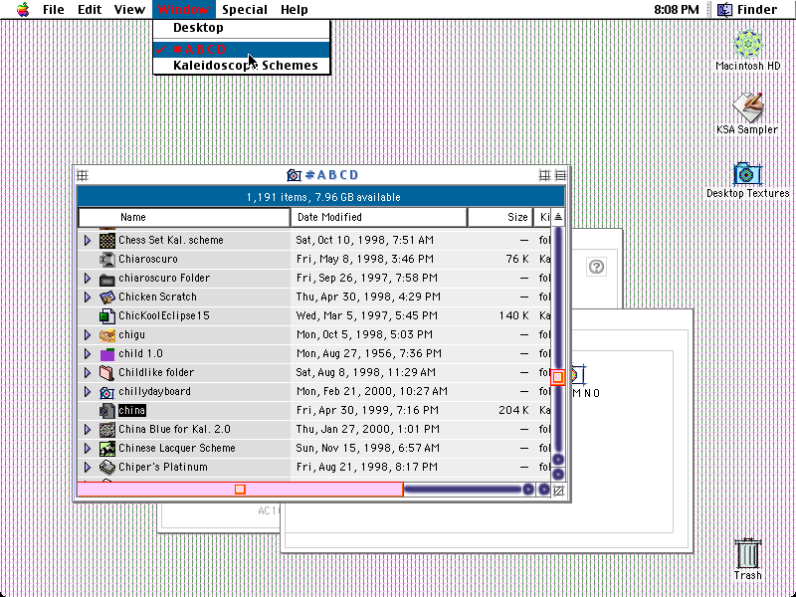Open the Finder application menu

pyautogui.click(x=747, y=10)
